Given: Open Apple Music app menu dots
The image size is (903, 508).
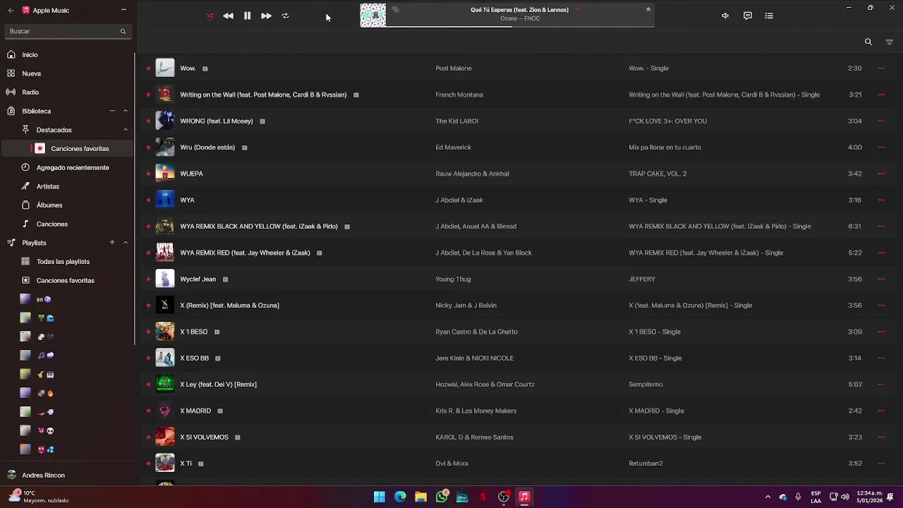Looking at the screenshot, I should pyautogui.click(x=123, y=10).
